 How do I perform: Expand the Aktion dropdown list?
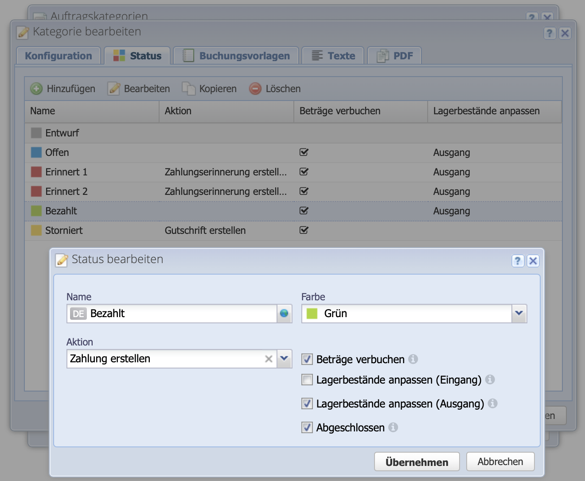[x=285, y=359]
